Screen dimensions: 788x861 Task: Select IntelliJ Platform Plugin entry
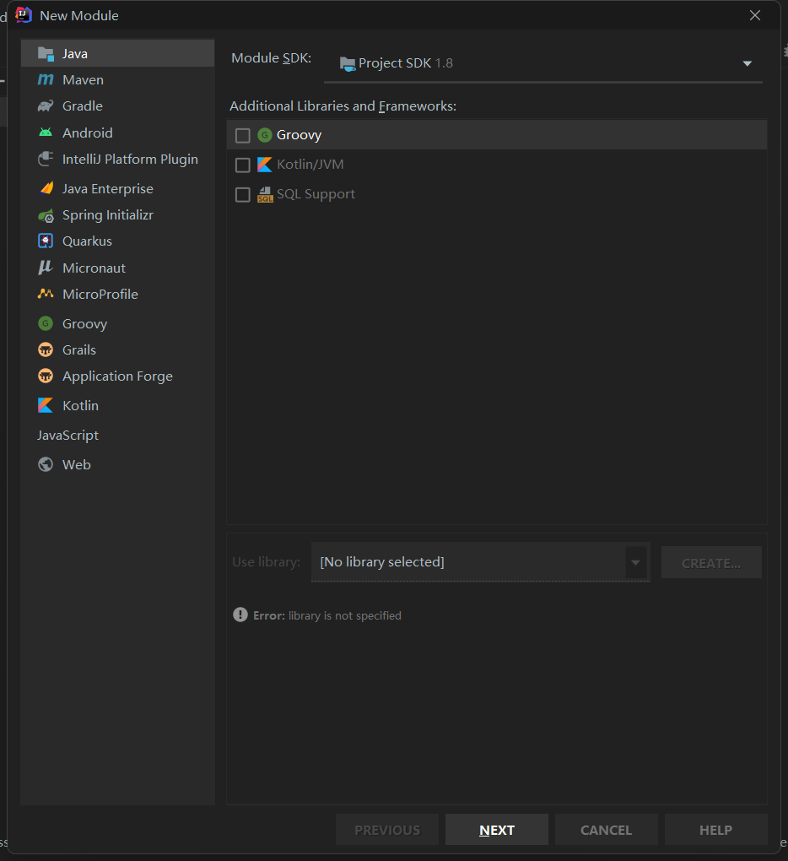coord(130,160)
